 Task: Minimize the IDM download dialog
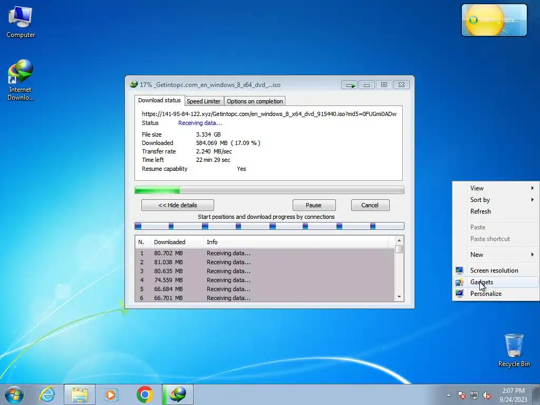(367, 85)
